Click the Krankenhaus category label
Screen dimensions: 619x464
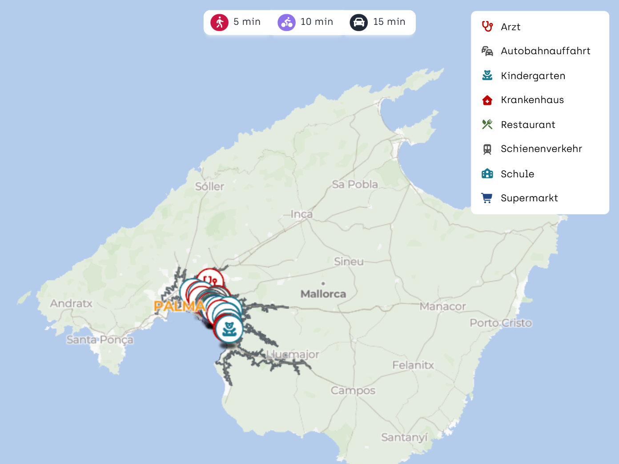[532, 100]
